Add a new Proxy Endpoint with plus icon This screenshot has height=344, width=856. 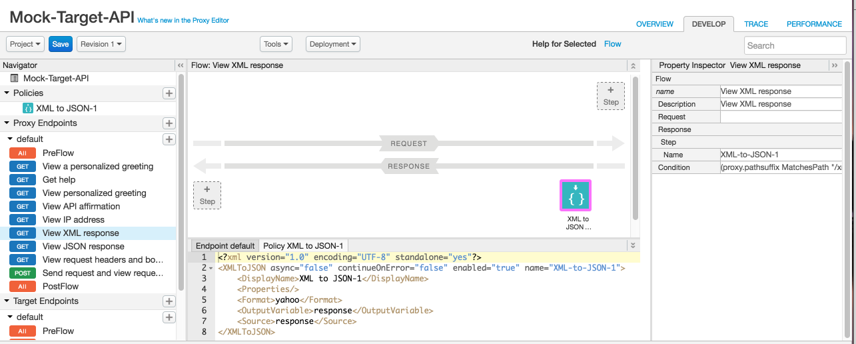point(169,123)
